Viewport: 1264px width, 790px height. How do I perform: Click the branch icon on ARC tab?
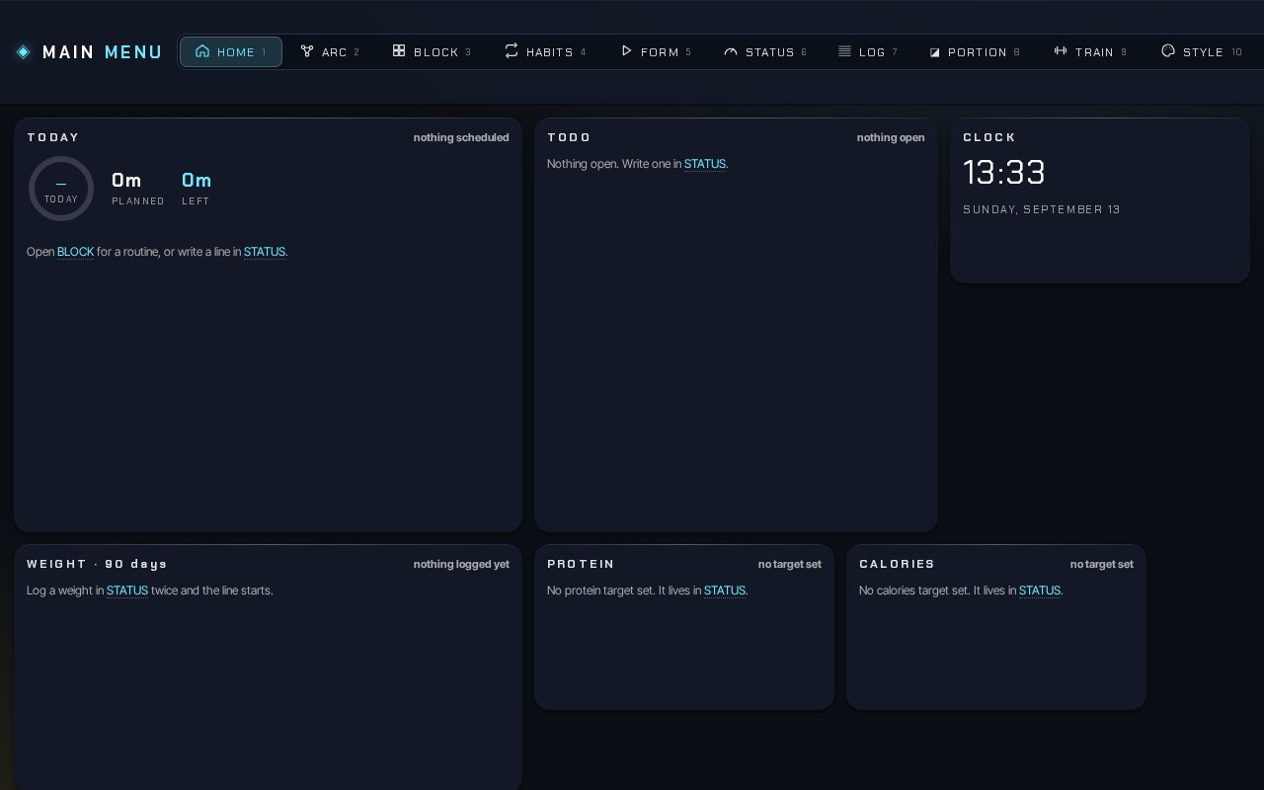pyautogui.click(x=307, y=51)
